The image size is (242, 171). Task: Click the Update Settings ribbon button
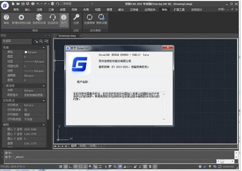point(102,19)
